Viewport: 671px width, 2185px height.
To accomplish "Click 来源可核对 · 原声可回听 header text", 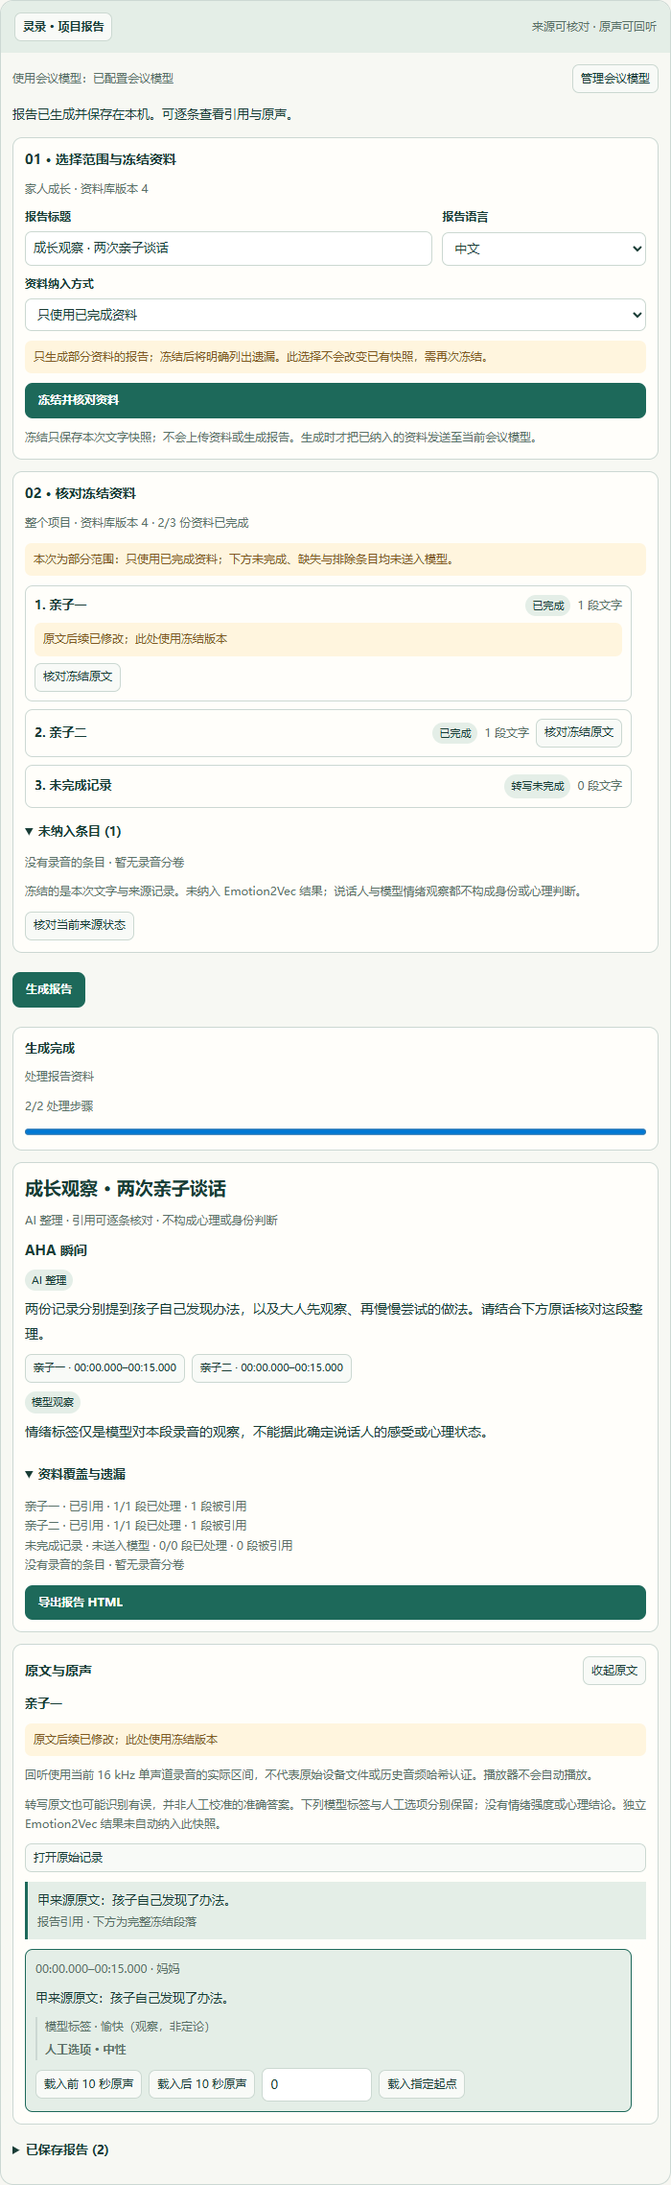I will click(594, 27).
